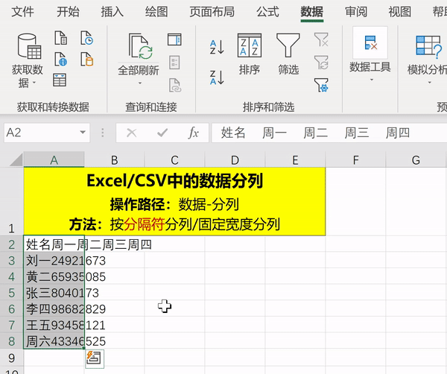
Task: Select column C header
Action: pos(174,160)
